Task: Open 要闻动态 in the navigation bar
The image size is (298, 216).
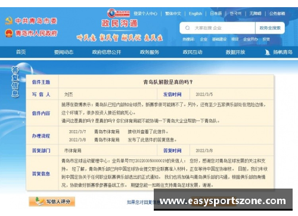Action: (x=64, y=52)
